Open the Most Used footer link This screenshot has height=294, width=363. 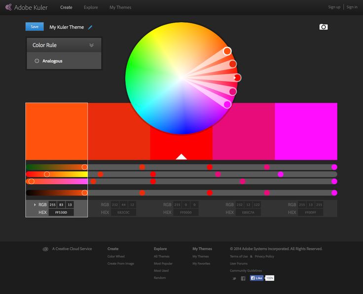pyautogui.click(x=161, y=271)
